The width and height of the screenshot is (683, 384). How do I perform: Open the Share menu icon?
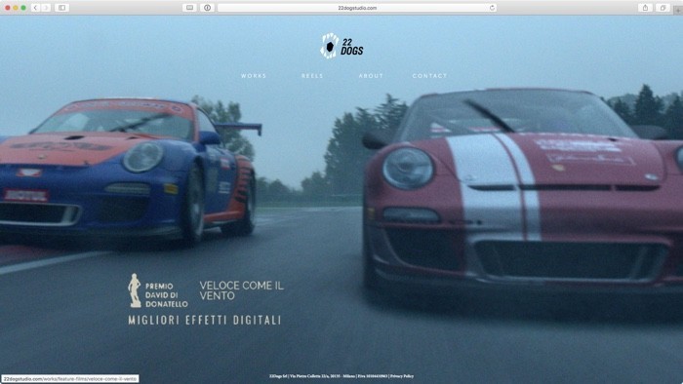pyautogui.click(x=645, y=8)
